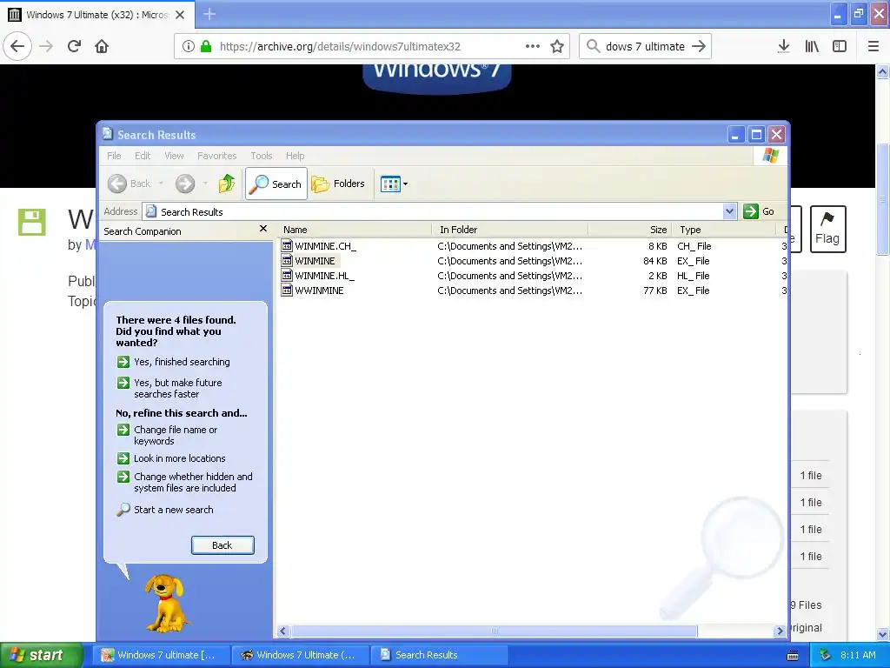Click the clock in the system tray

pyautogui.click(x=858, y=655)
